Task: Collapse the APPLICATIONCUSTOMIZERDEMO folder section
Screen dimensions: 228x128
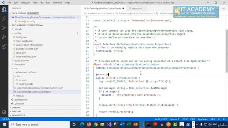Action: [x=10, y=25]
